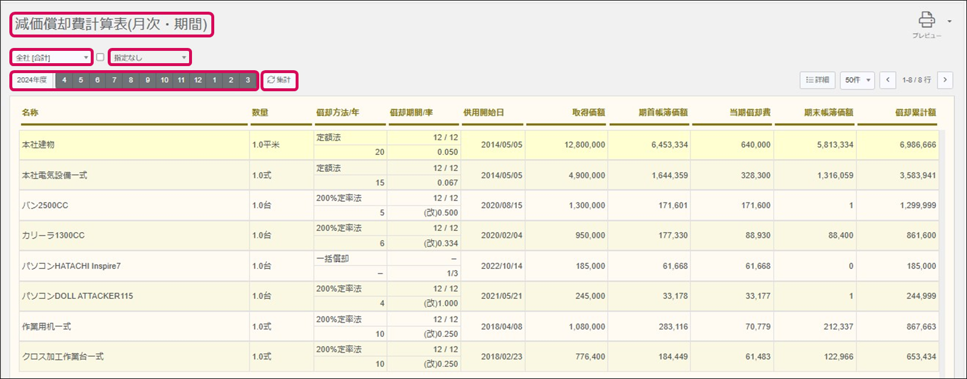Select month 7 in the period bar
Screen dimensions: 967x379
114,80
